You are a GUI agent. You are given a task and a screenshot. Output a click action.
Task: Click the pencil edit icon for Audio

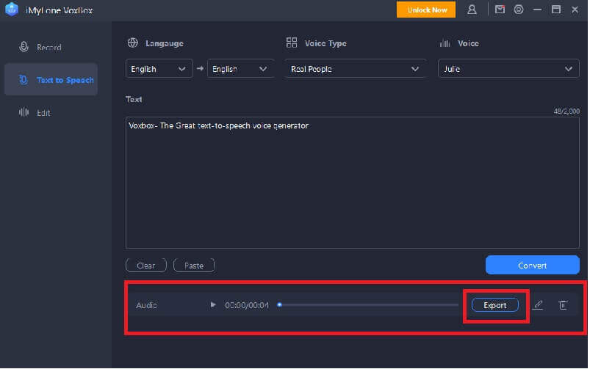pyautogui.click(x=538, y=304)
